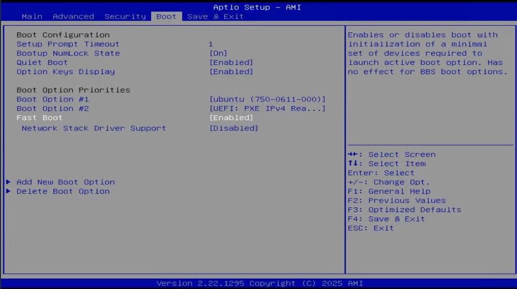
Task: Click the ESC: Exit hint
Action: (371, 228)
